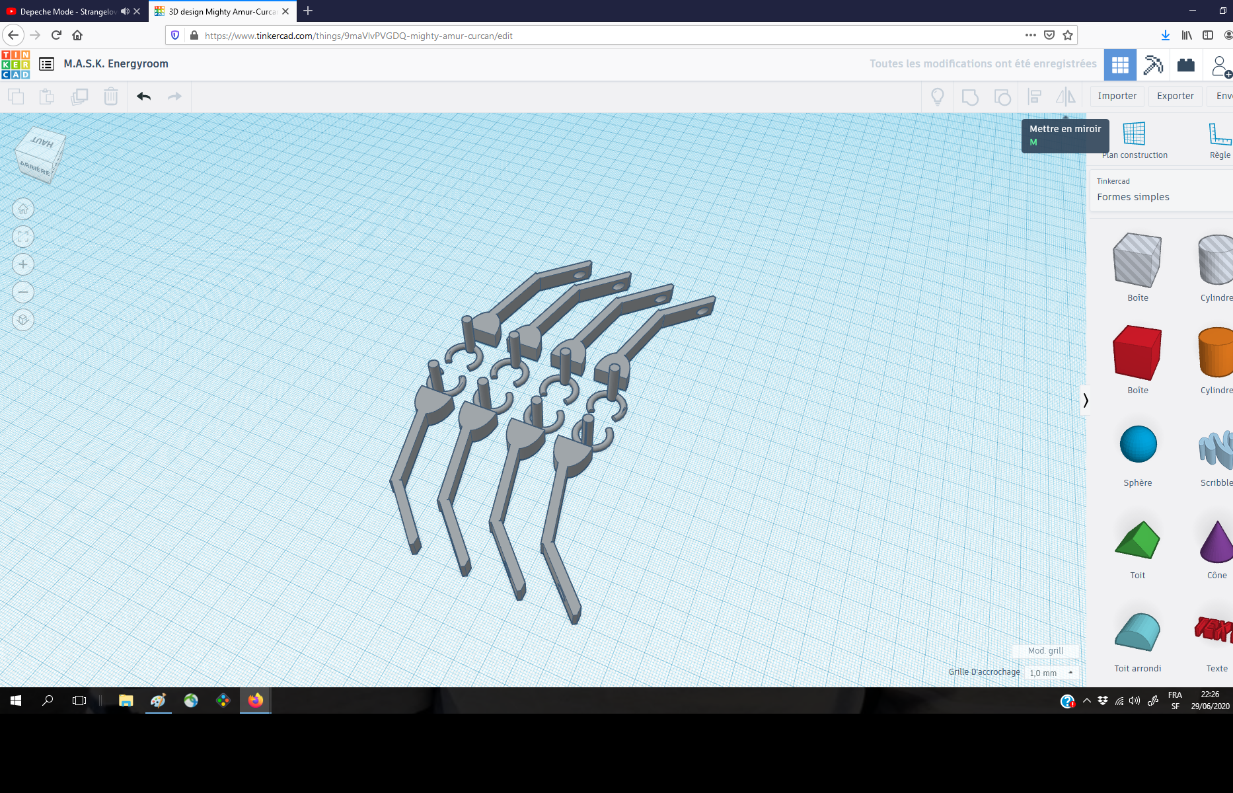The width and height of the screenshot is (1233, 793).
Task: Undo the last action
Action: click(x=144, y=96)
